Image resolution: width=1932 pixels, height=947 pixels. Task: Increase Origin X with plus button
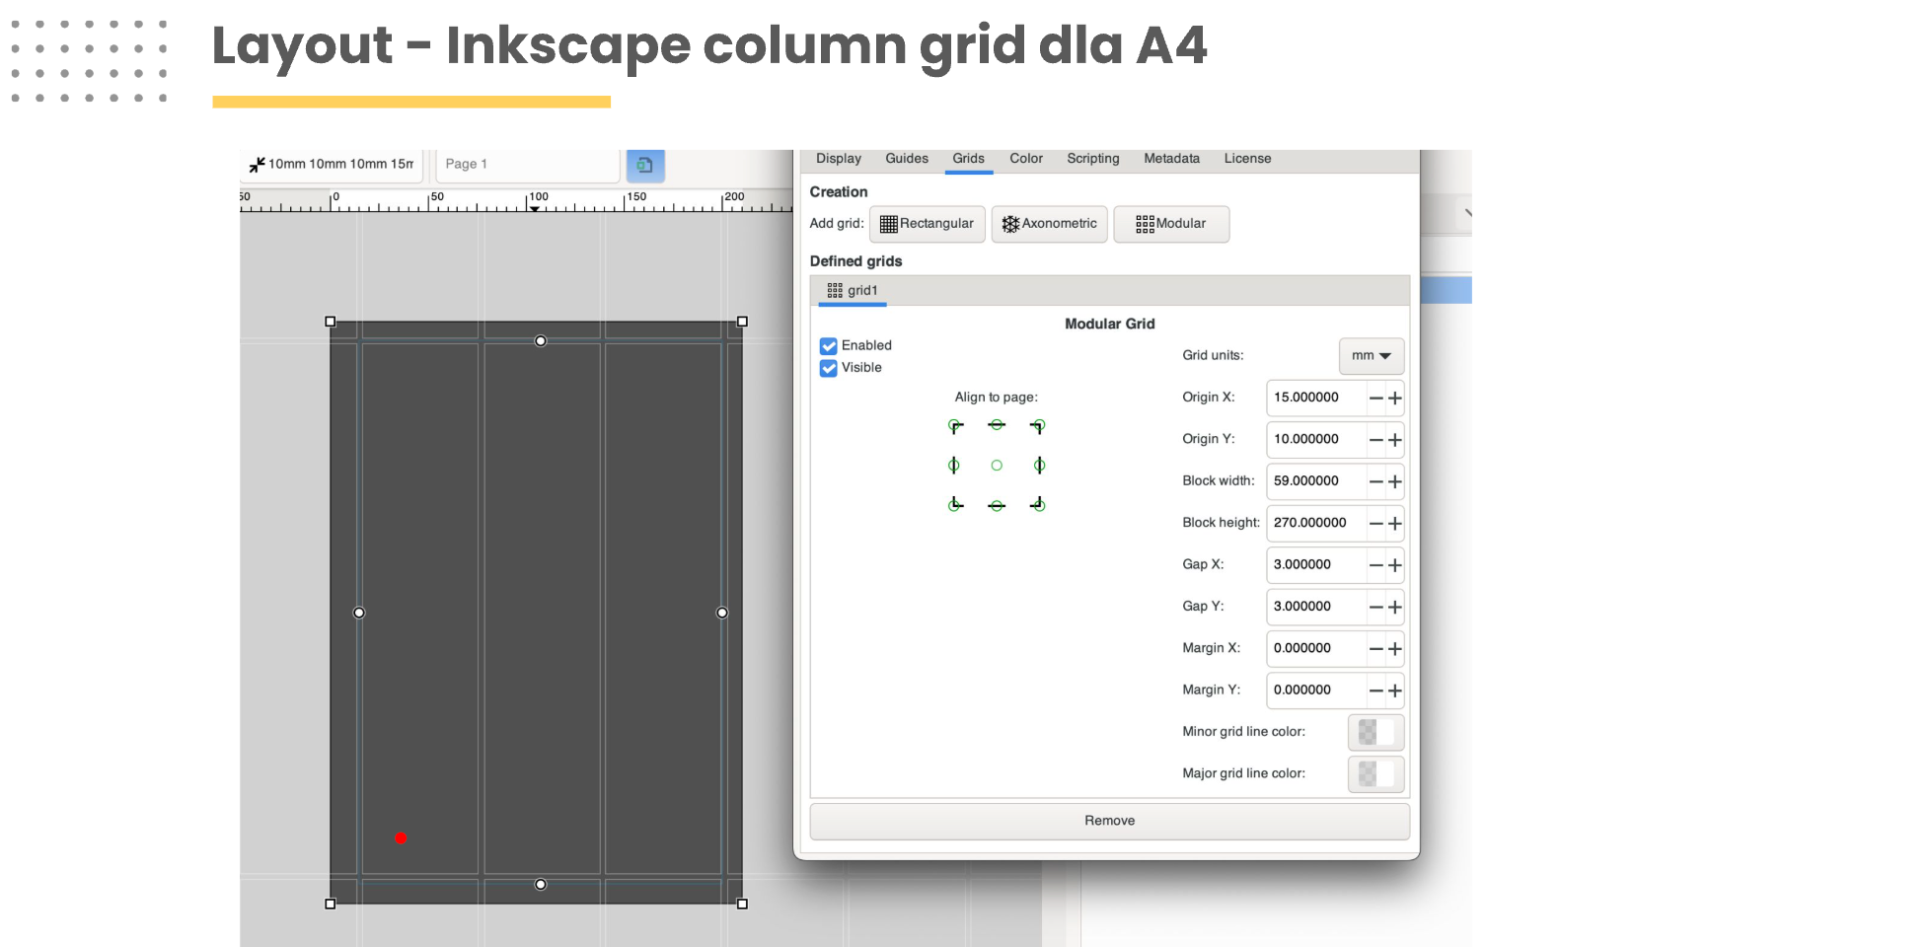(x=1394, y=399)
